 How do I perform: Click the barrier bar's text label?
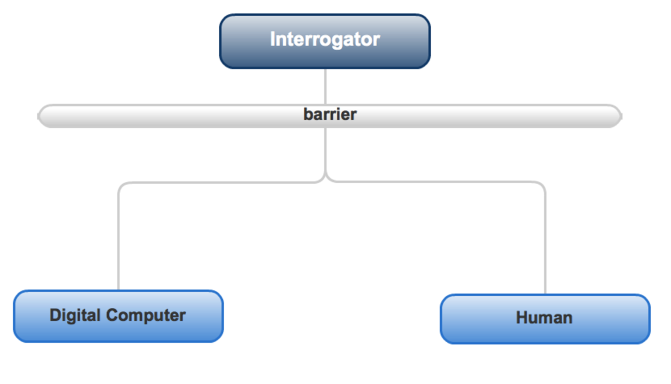(329, 114)
